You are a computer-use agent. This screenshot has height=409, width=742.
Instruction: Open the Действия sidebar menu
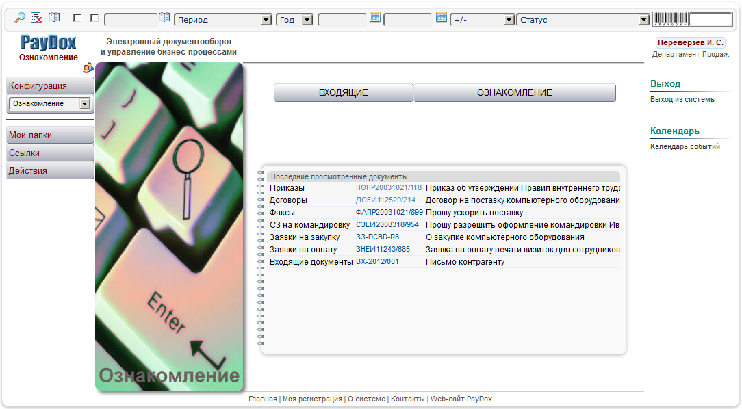pos(50,171)
